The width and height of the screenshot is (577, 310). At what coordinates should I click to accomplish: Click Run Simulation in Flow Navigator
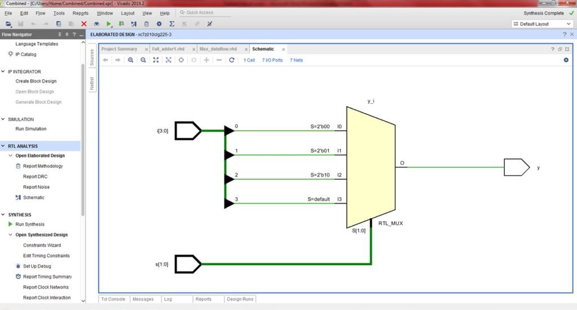(31, 129)
